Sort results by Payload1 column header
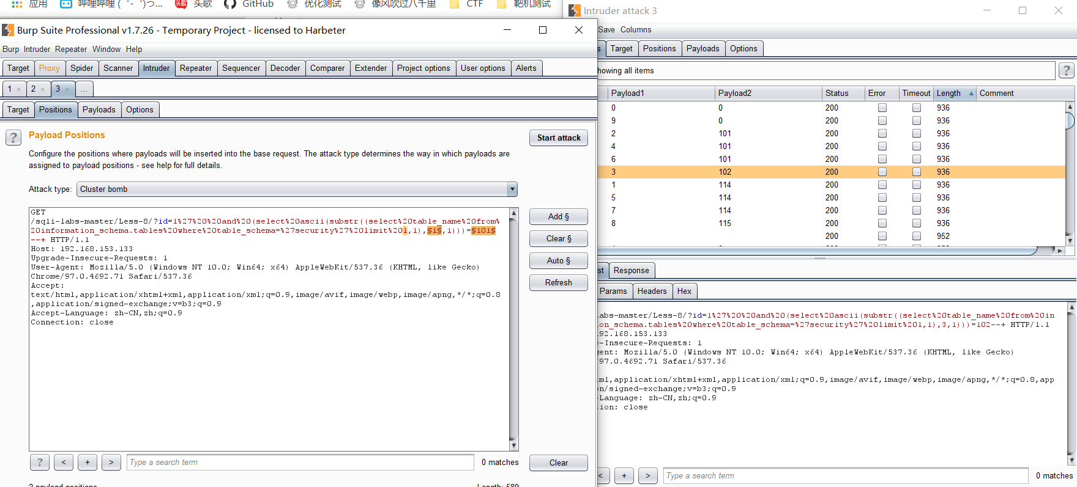The width and height of the screenshot is (1077, 487). coord(661,93)
